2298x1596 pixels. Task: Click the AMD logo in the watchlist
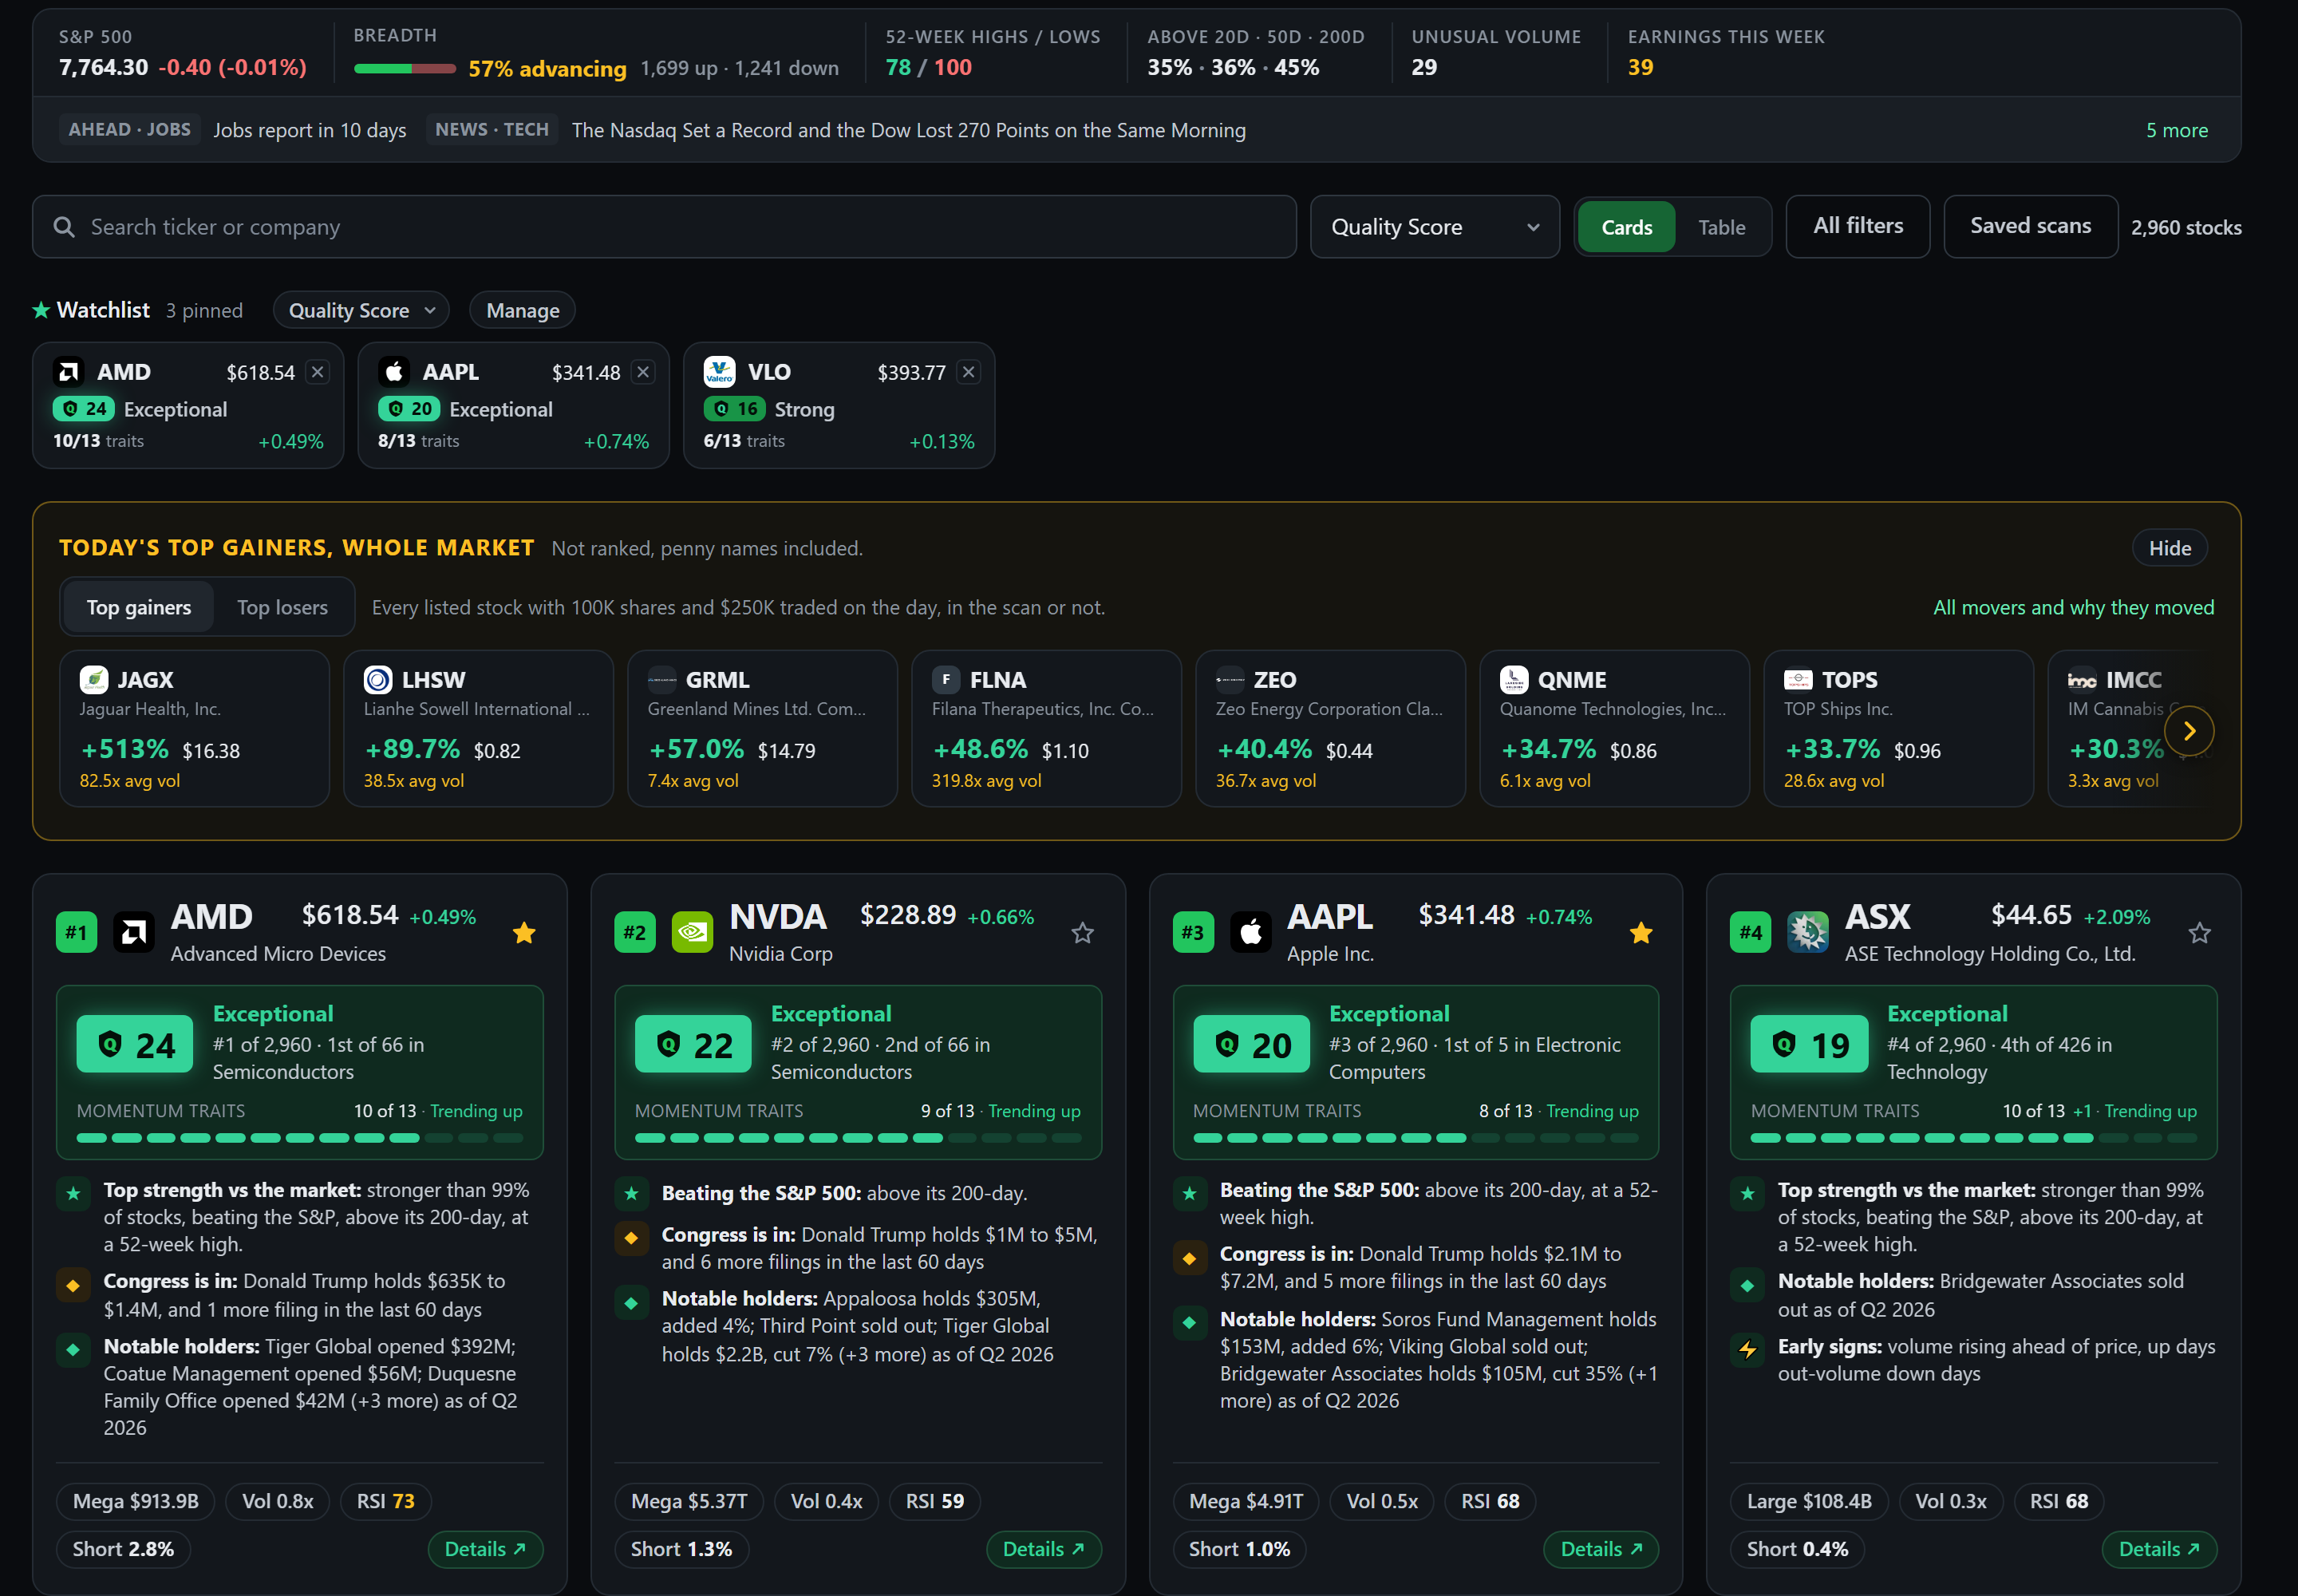click(x=69, y=372)
